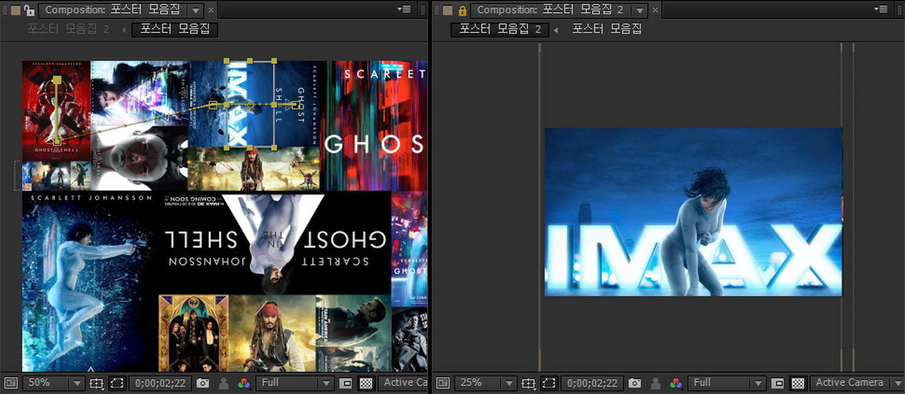Toggle Region of Interest in left panel
The width and height of the screenshot is (905, 394).
coord(346,383)
